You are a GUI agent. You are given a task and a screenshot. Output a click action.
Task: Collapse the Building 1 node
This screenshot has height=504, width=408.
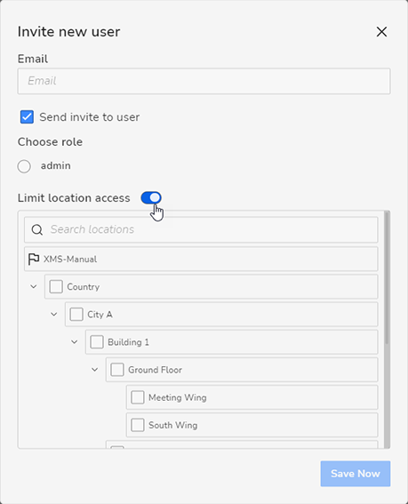[x=75, y=342]
